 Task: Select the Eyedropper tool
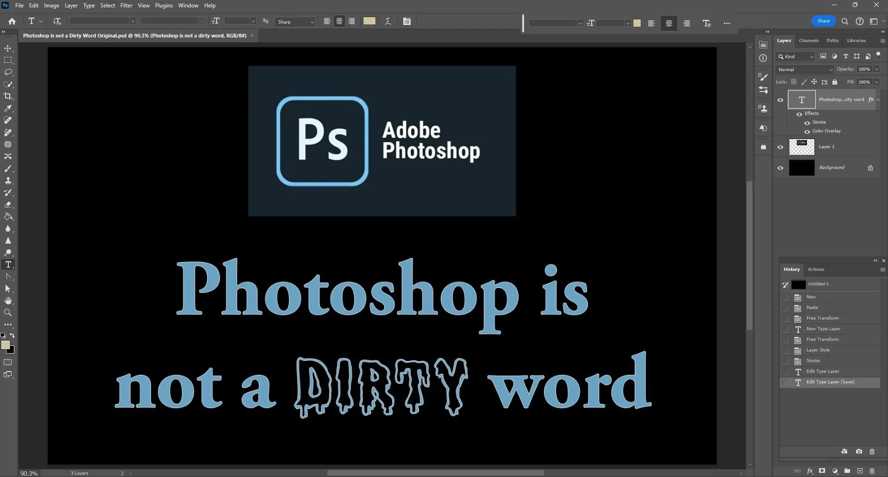point(8,108)
